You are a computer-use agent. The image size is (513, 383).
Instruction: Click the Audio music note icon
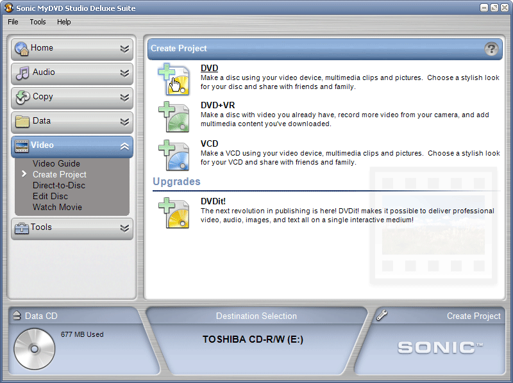[22, 73]
